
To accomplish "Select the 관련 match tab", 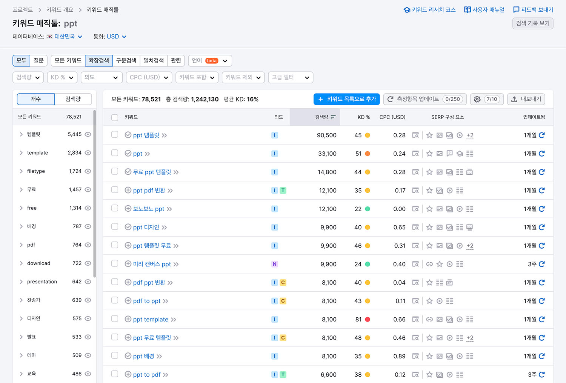I will click(176, 60).
